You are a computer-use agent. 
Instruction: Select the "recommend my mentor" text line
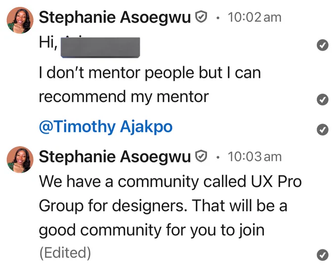coord(124,97)
